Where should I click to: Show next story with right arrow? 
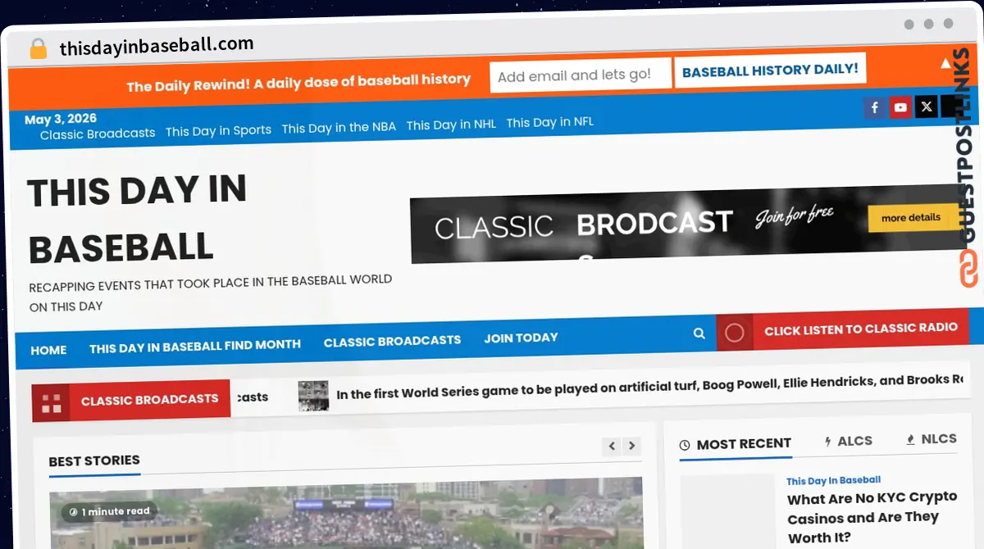631,446
